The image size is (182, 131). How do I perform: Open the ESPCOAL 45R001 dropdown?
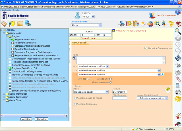pos(88,17)
